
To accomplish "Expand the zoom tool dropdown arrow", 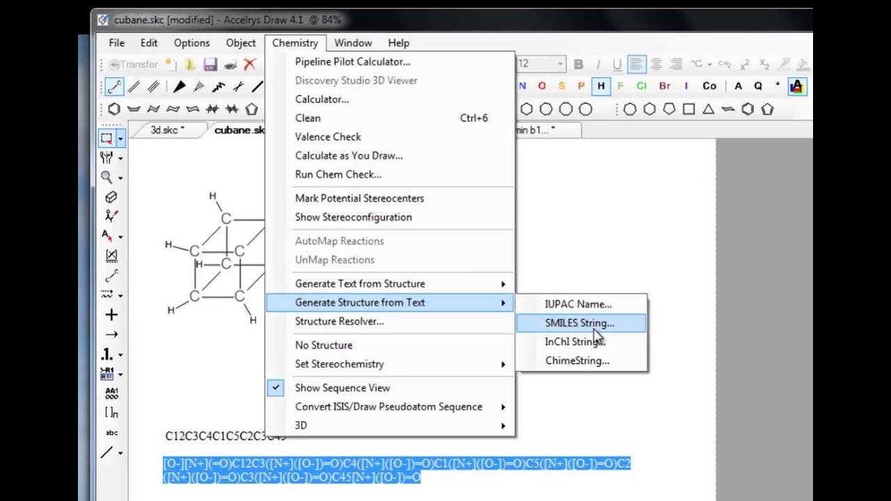I will click(x=120, y=177).
